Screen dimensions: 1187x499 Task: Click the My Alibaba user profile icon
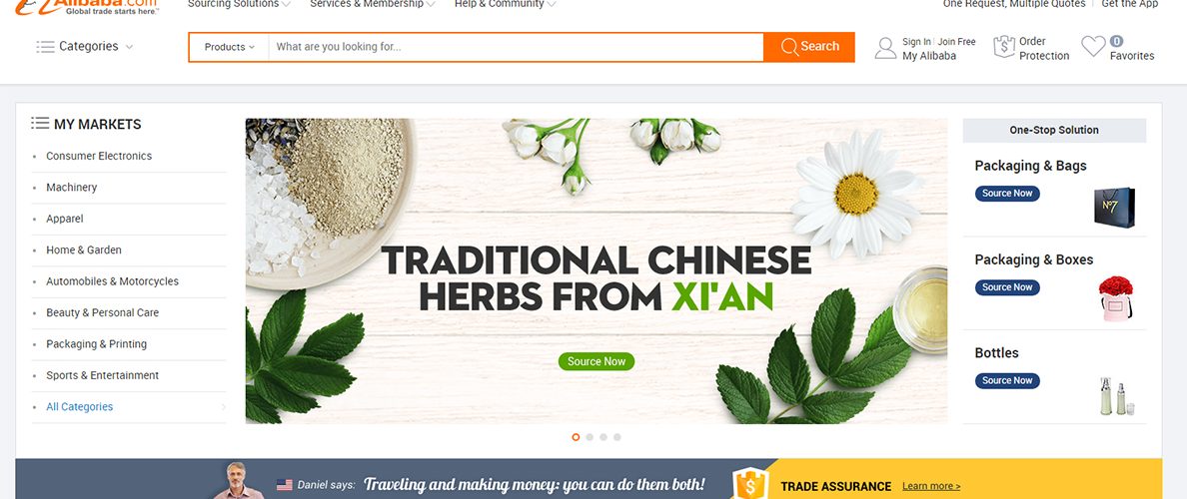[885, 48]
